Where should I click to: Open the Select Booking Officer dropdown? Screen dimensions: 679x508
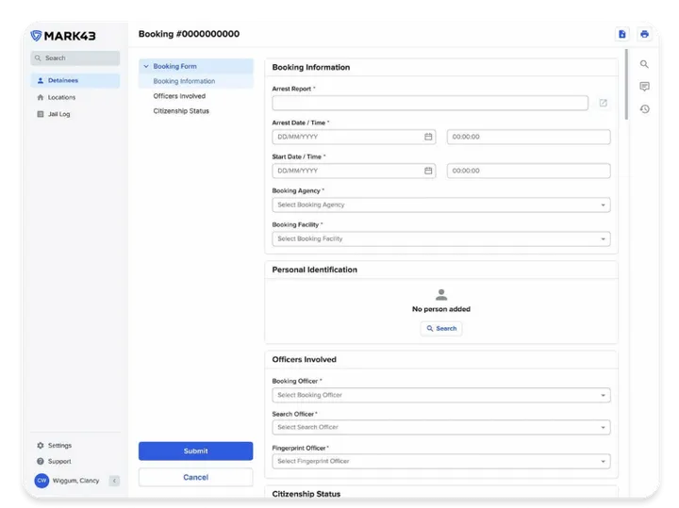click(441, 395)
